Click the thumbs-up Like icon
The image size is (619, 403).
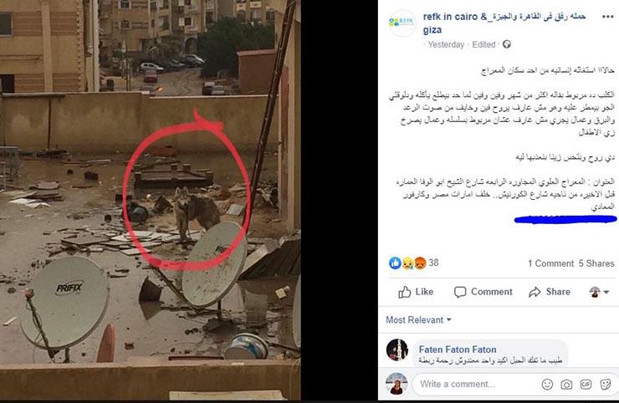pyautogui.click(x=404, y=292)
